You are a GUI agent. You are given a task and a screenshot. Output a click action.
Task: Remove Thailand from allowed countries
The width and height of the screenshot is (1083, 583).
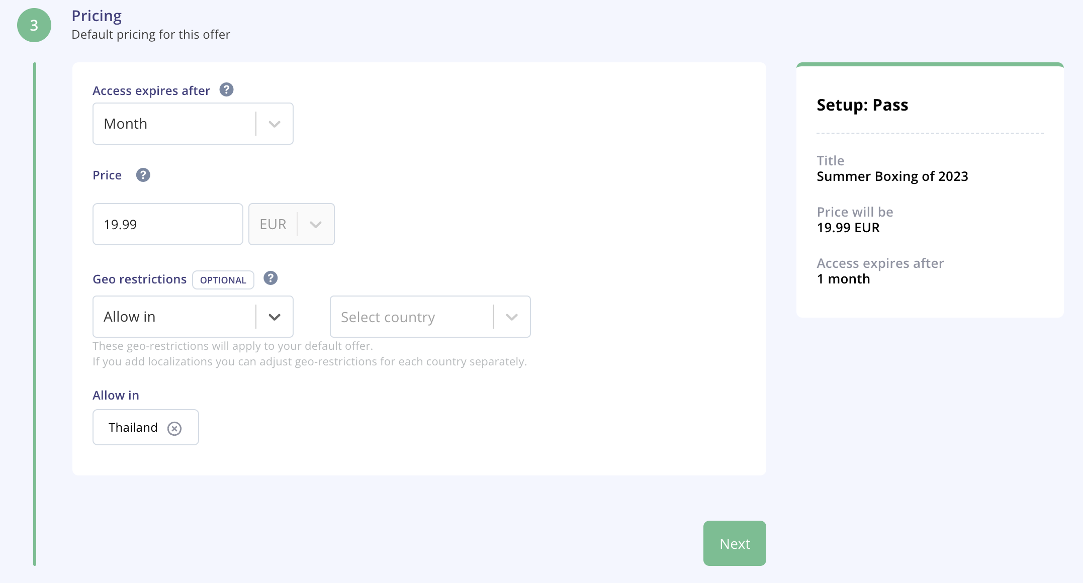point(174,428)
